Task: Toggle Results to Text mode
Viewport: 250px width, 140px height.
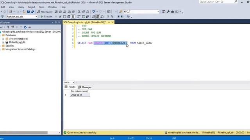Action: click(x=93, y=16)
